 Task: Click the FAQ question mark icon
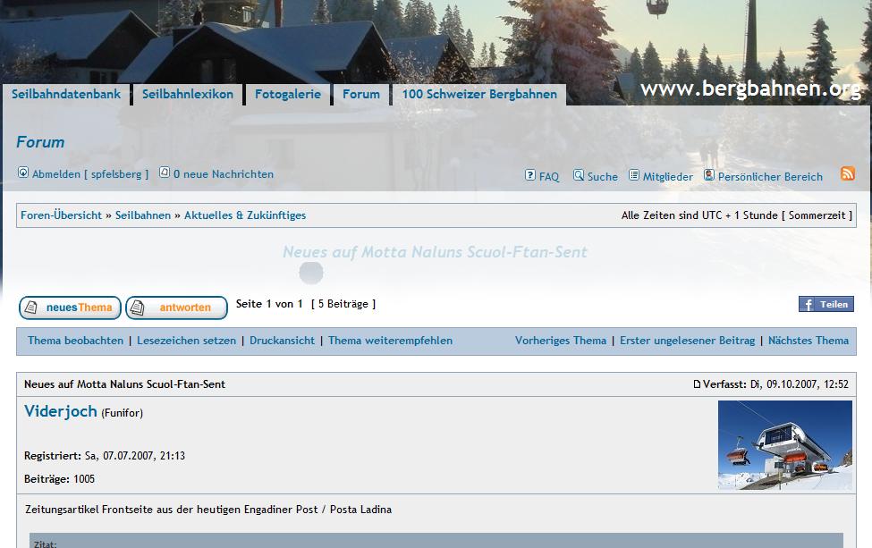coord(529,175)
